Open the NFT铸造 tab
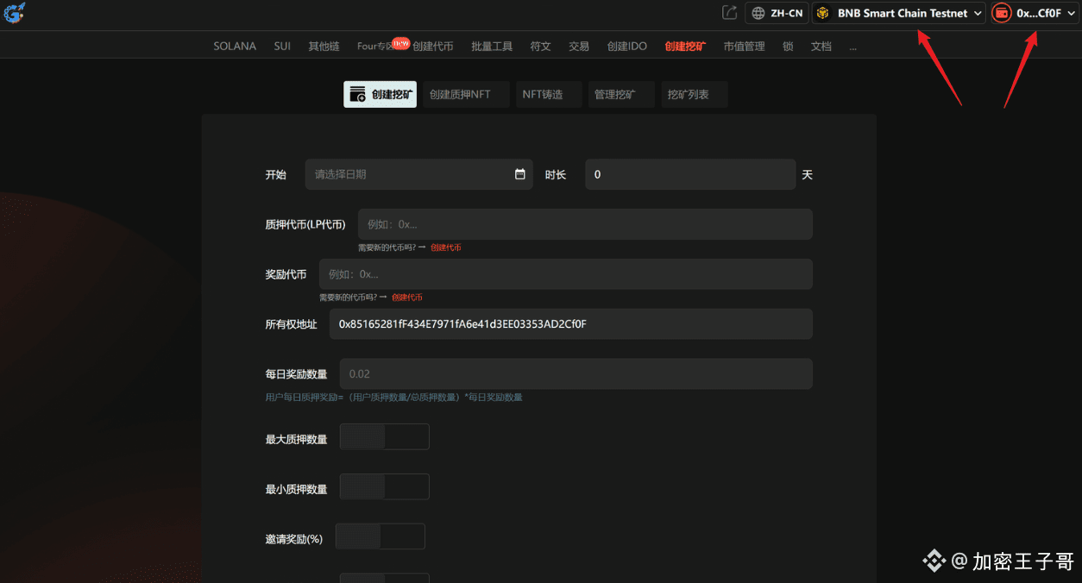Viewport: 1082px width, 583px height. point(548,94)
